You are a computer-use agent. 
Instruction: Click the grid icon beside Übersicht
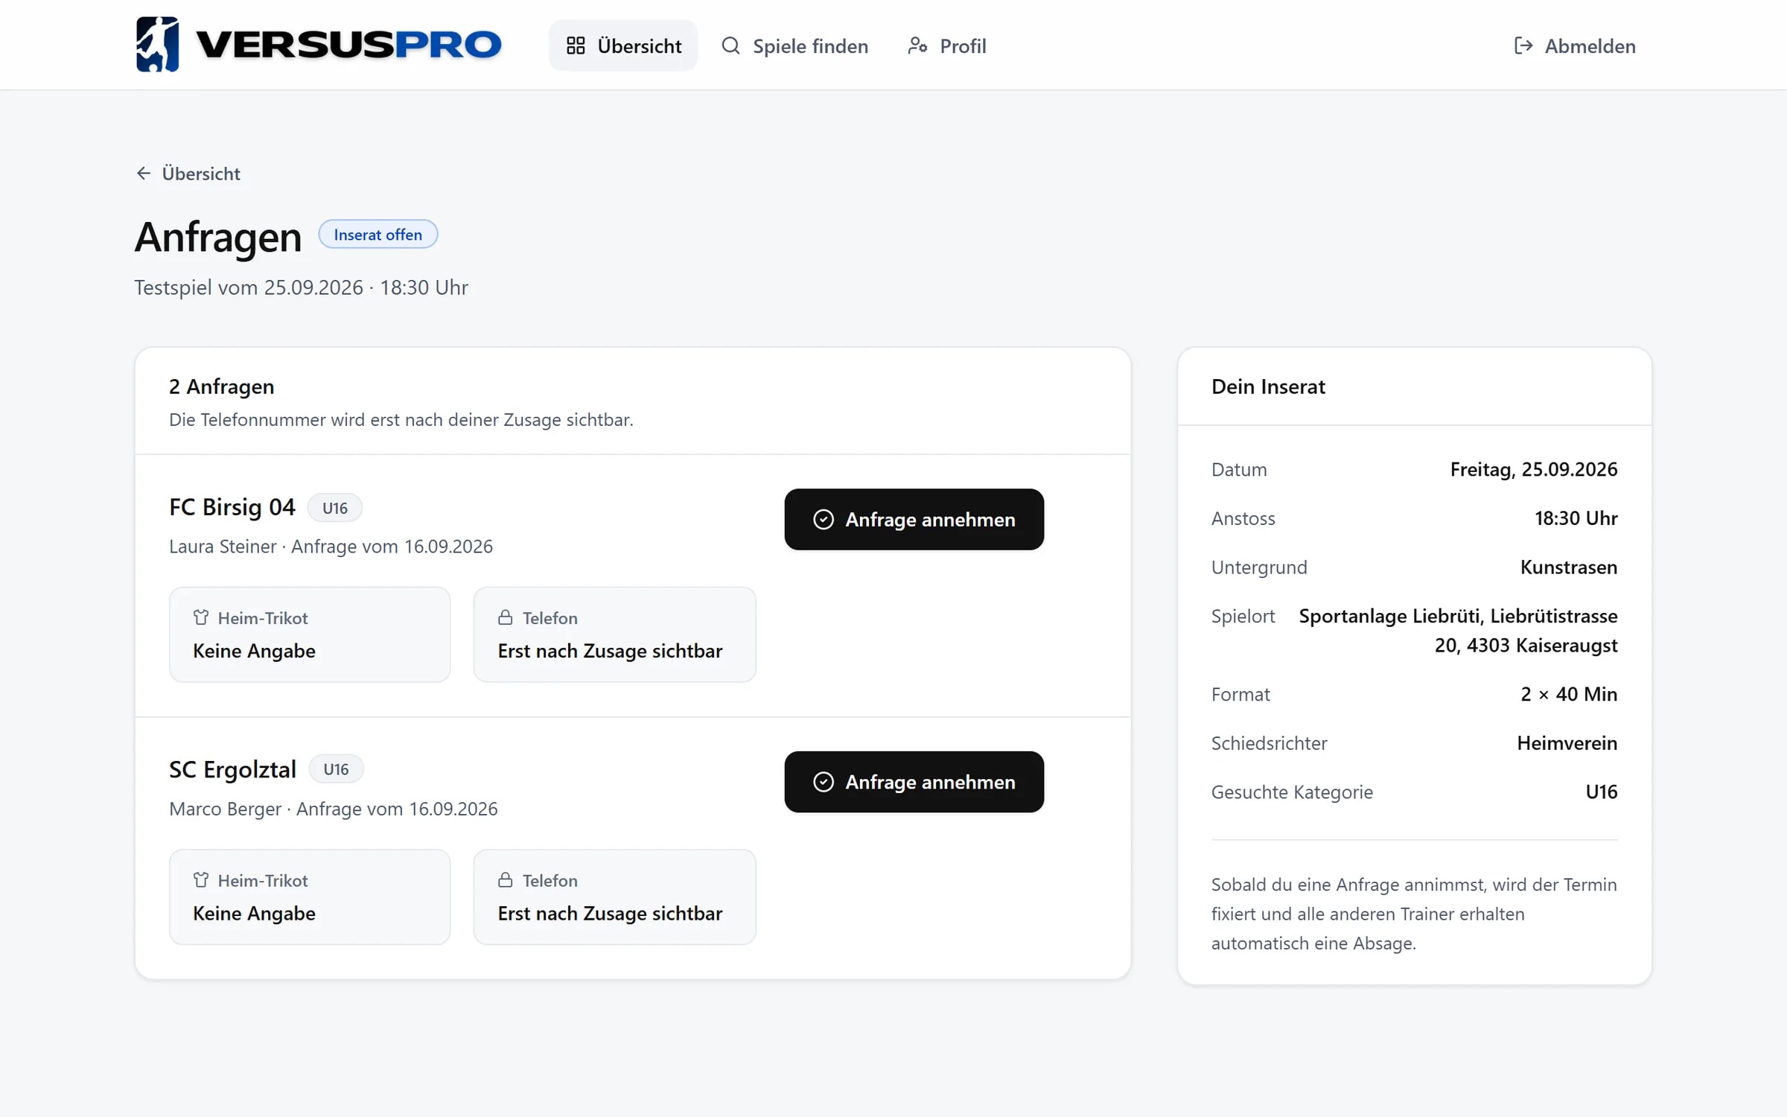(576, 45)
